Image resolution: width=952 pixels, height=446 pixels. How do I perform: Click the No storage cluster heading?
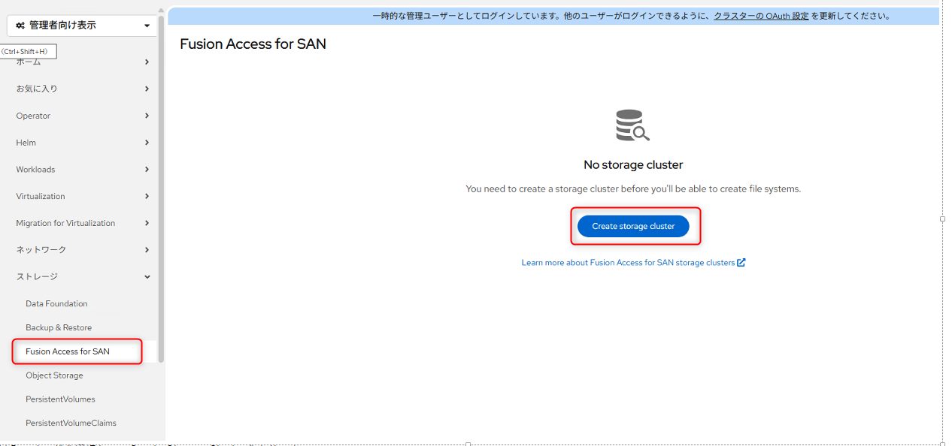[633, 165]
